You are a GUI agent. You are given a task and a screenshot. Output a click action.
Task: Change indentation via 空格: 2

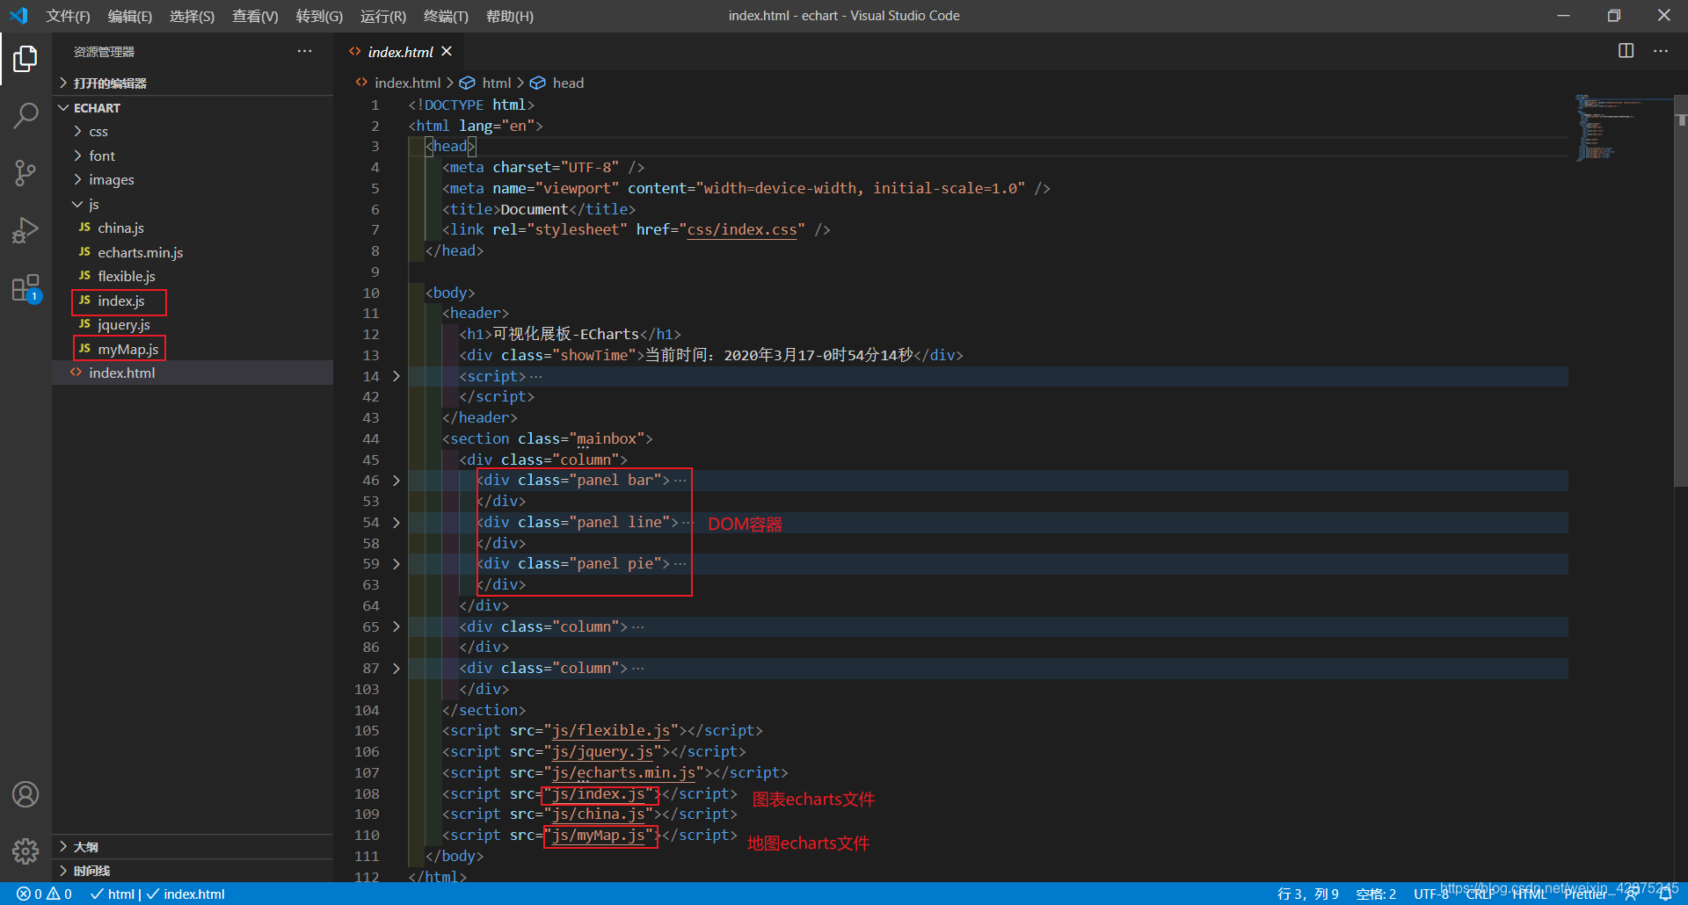point(1376,894)
